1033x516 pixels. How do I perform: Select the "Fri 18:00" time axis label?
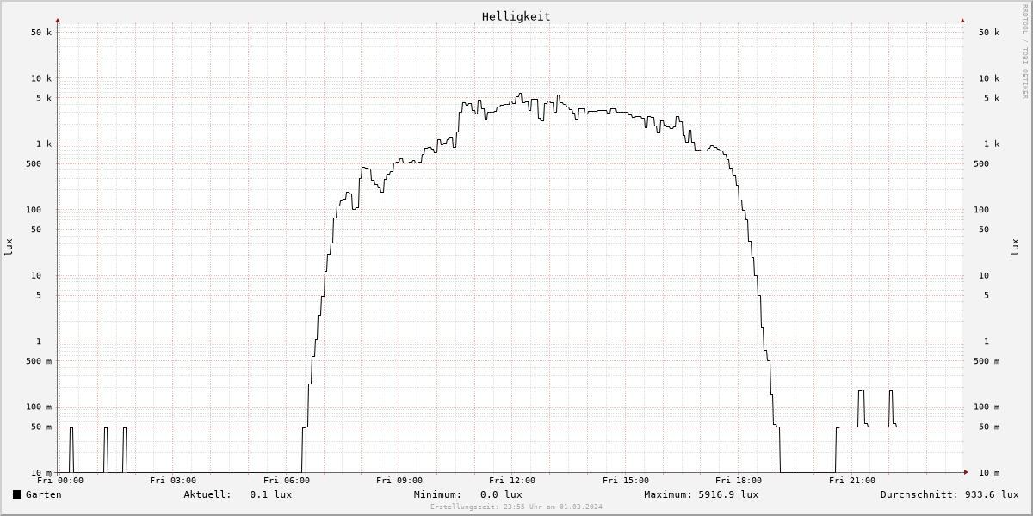(739, 481)
